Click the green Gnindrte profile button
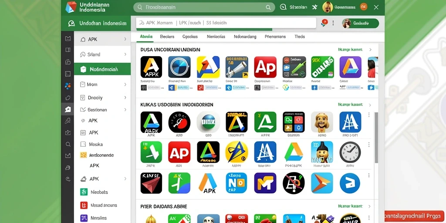This screenshot has width=446, height=223. click(x=360, y=24)
